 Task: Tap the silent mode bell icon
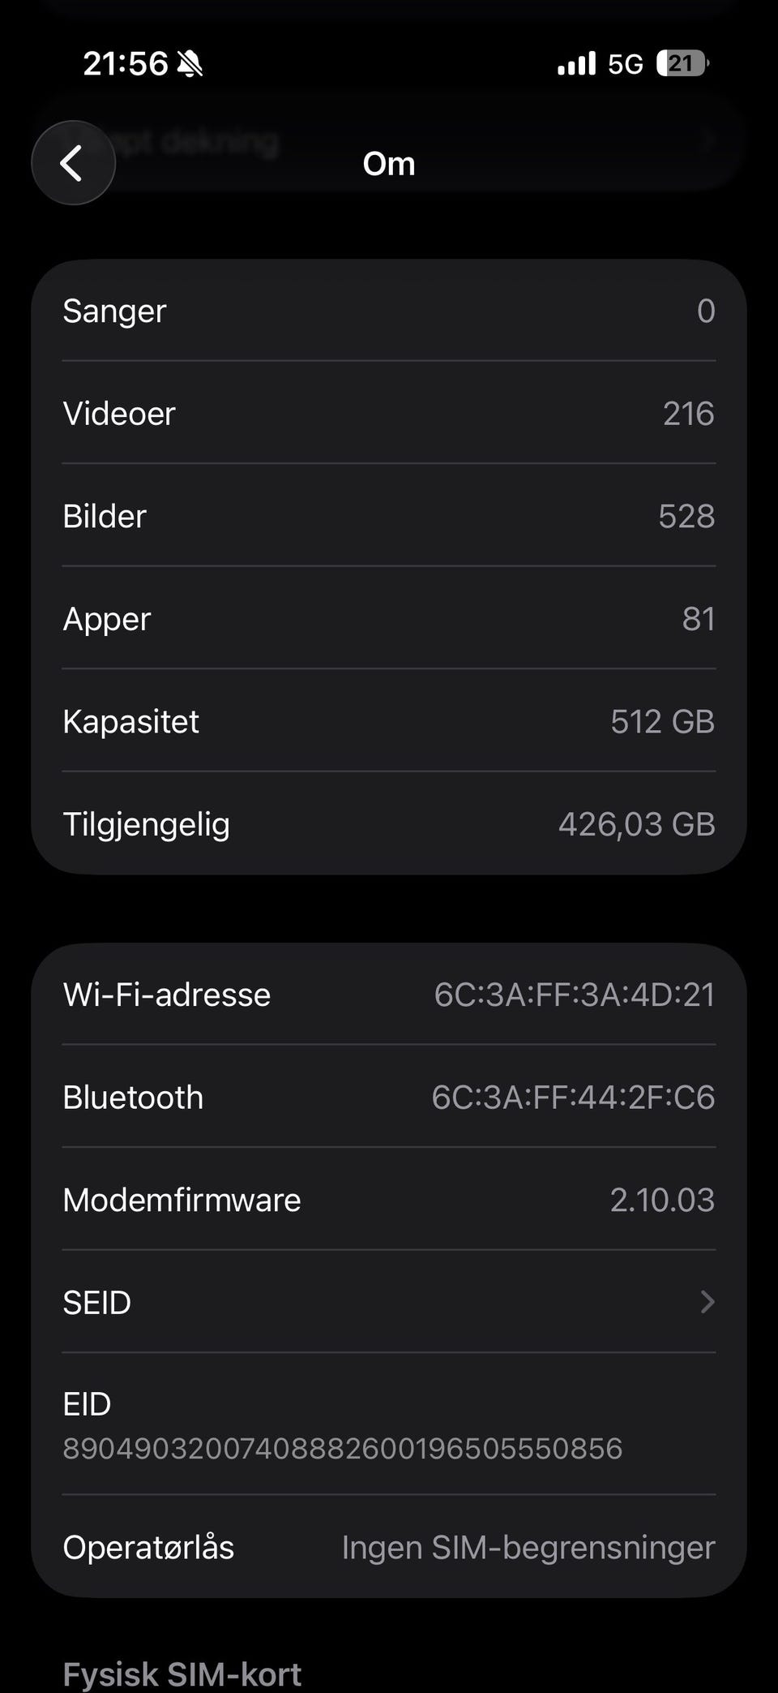click(190, 63)
